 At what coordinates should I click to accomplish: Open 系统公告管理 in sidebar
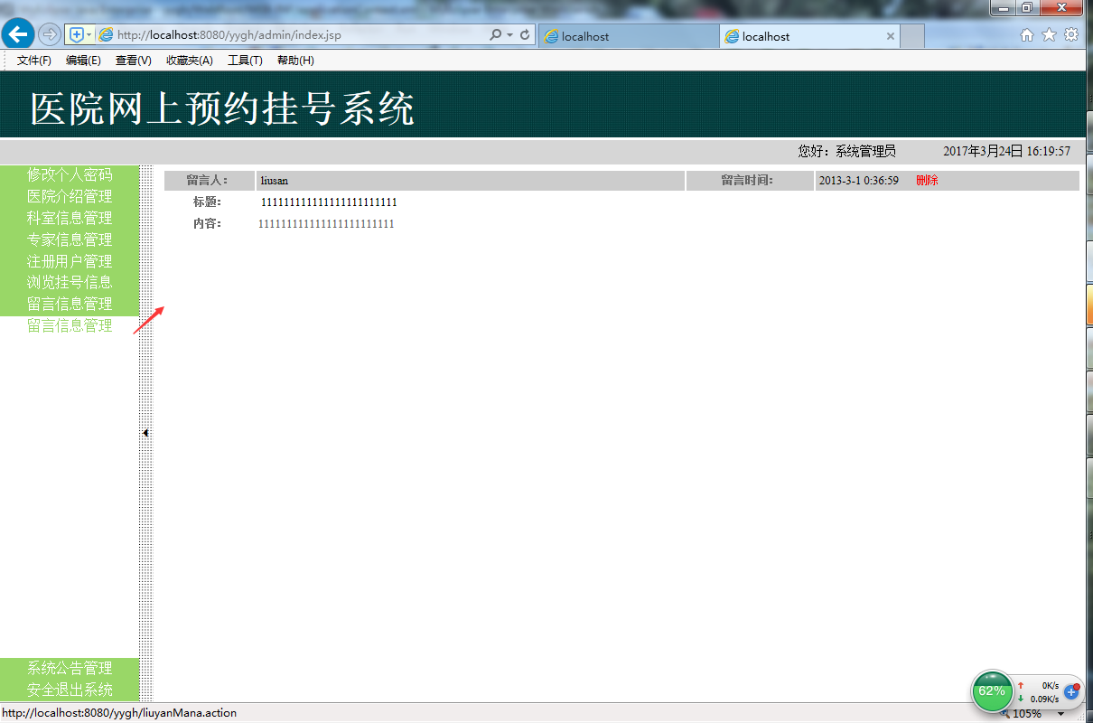click(x=70, y=668)
